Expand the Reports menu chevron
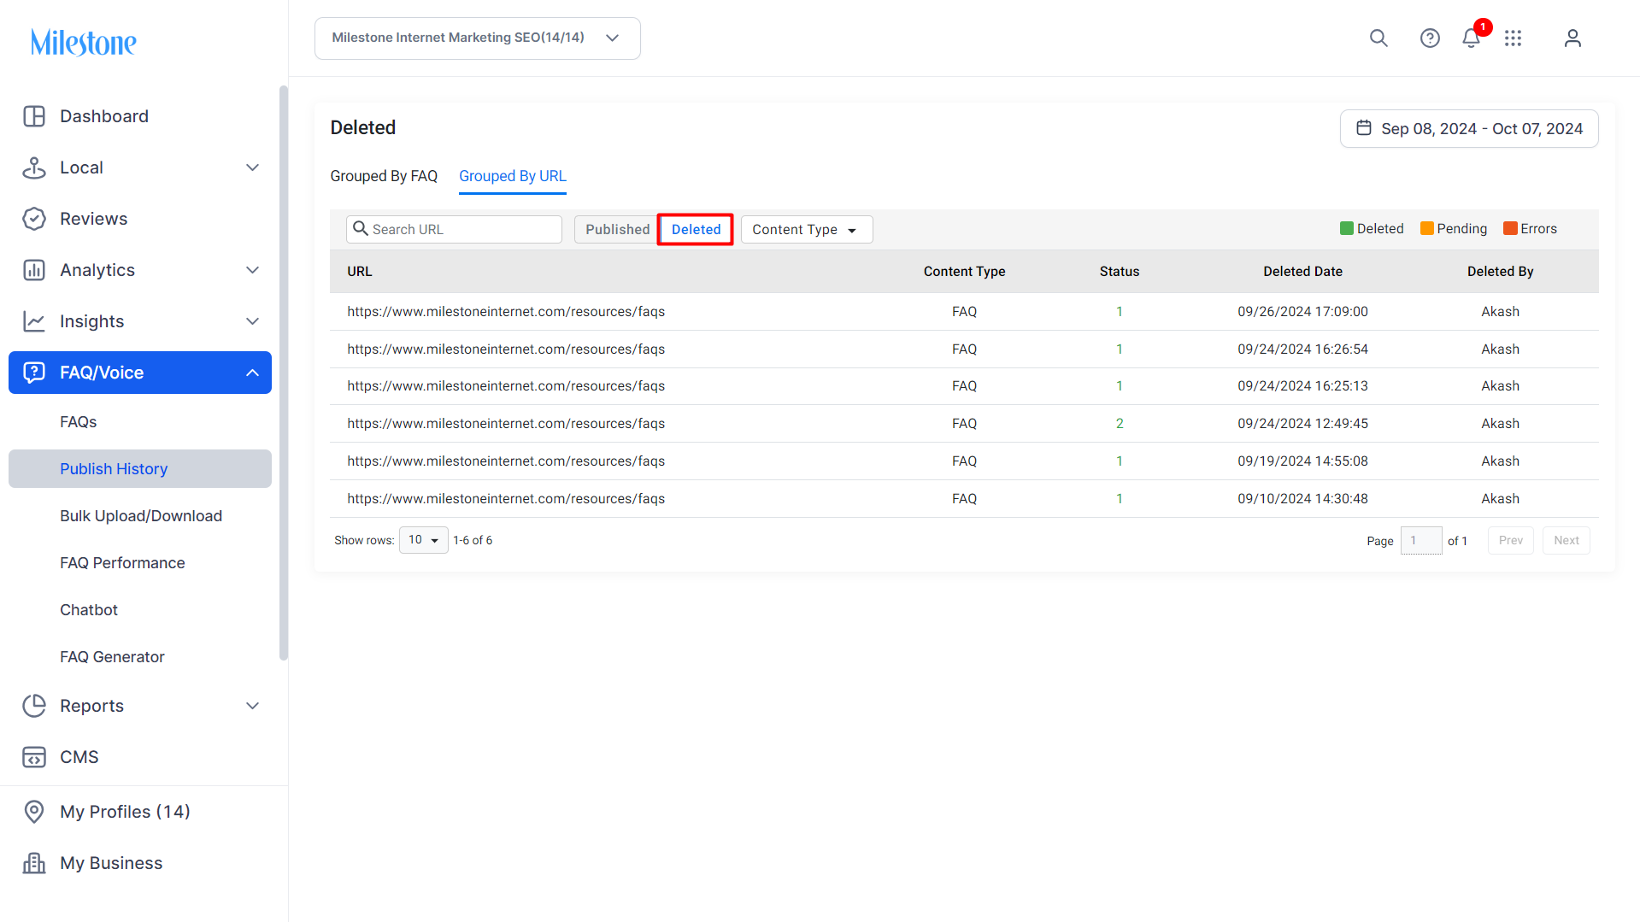The height and width of the screenshot is (922, 1640). tap(252, 706)
